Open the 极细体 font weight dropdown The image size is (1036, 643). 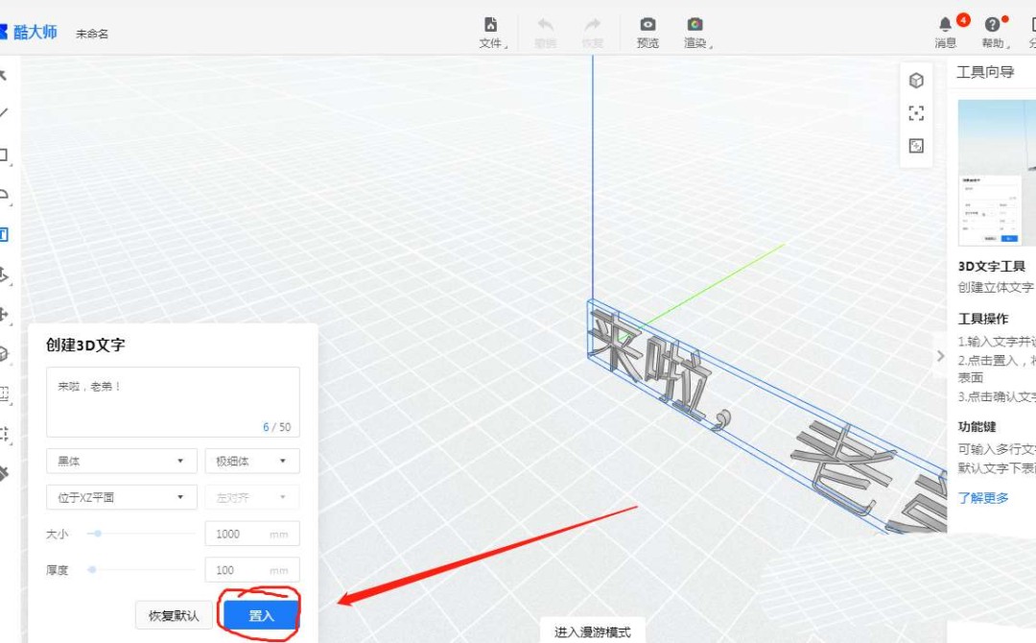pyautogui.click(x=252, y=461)
